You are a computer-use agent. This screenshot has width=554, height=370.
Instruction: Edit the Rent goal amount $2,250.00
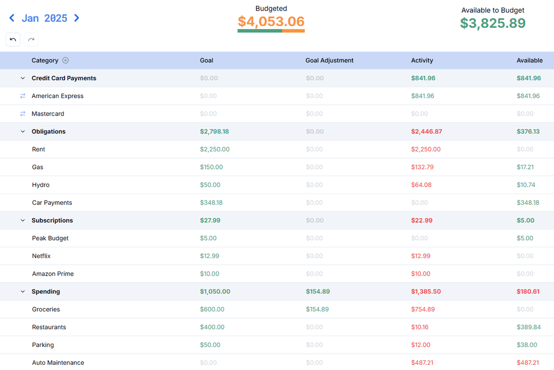click(x=214, y=149)
